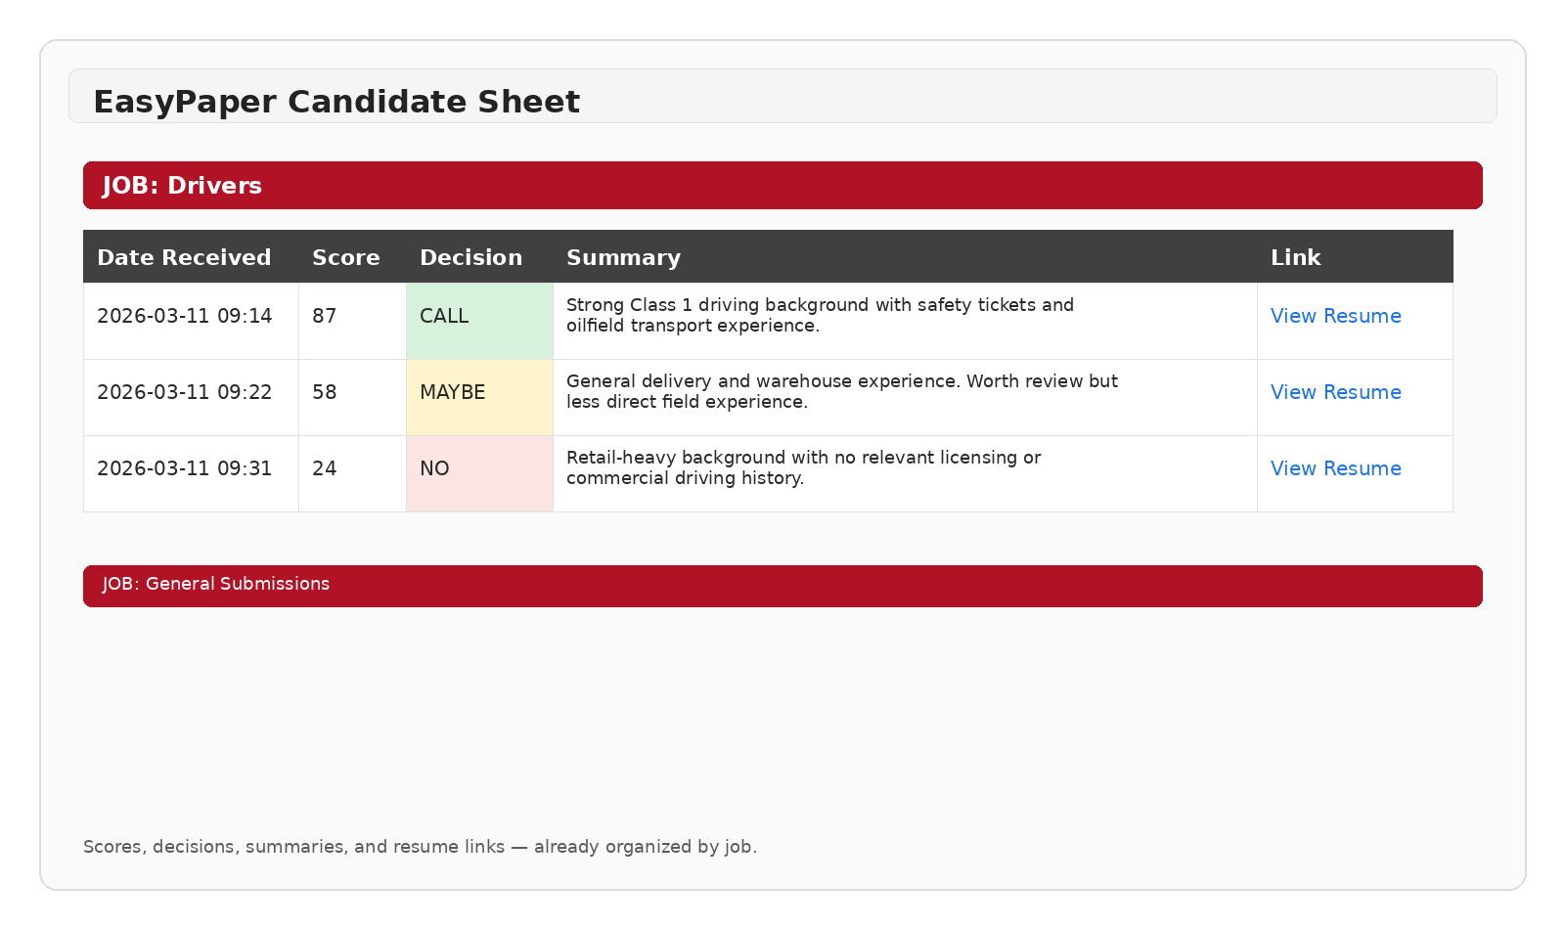
Task: View Resume for the MAYBE candidate
Action: pos(1335,392)
